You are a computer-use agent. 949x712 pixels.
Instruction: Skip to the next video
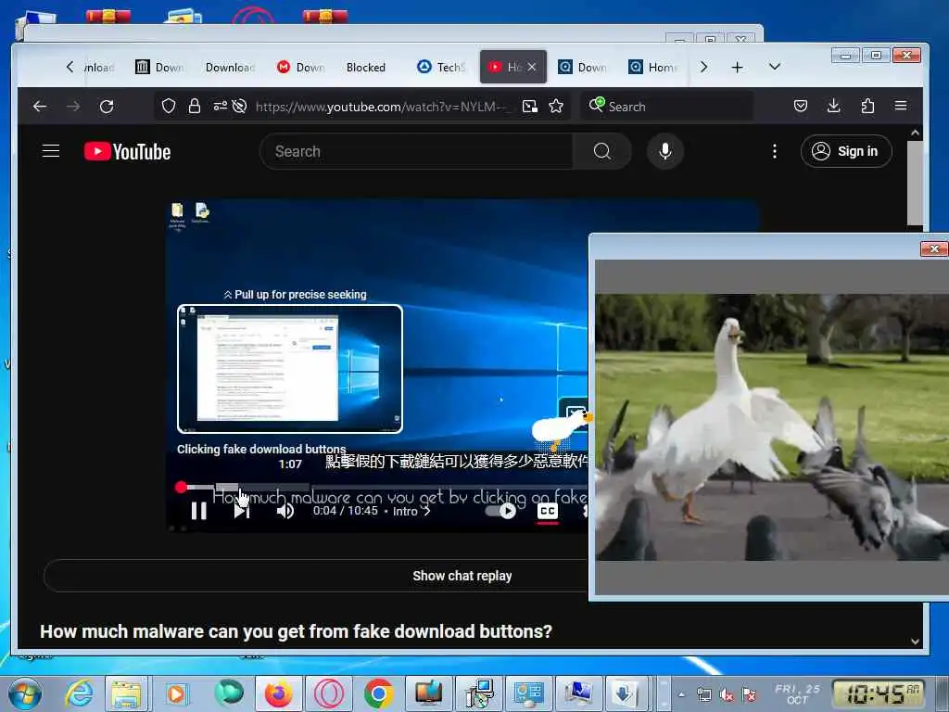[242, 511]
